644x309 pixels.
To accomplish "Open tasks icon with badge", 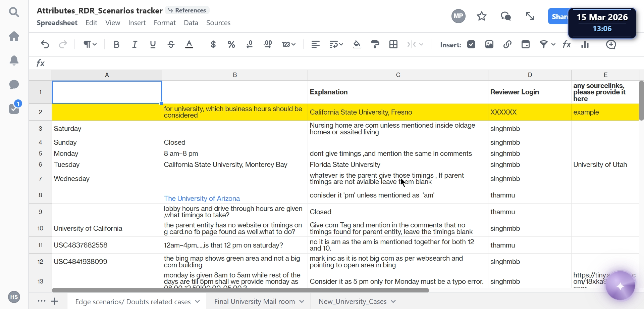I will 15,107.
